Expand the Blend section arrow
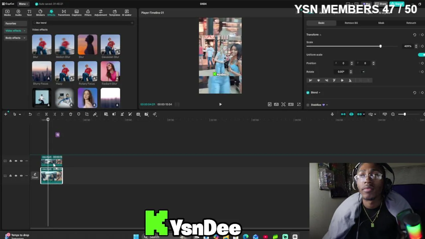Screen dimensions: 425x239 coord(319,93)
